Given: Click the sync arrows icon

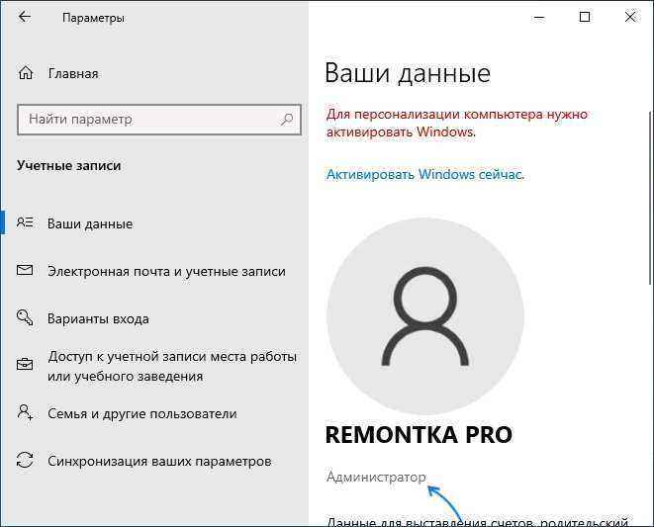Looking at the screenshot, I should (25, 461).
